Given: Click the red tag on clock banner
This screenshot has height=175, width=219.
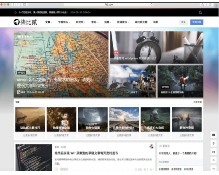Looking at the screenshot, I should pos(116,52).
